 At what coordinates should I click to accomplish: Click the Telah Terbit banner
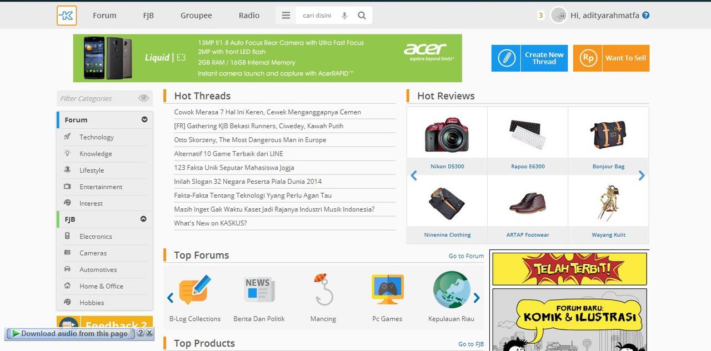click(x=569, y=269)
